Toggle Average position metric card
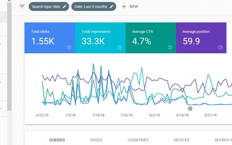Image resolution: width=232 pixels, height=145 pixels. (x=201, y=38)
